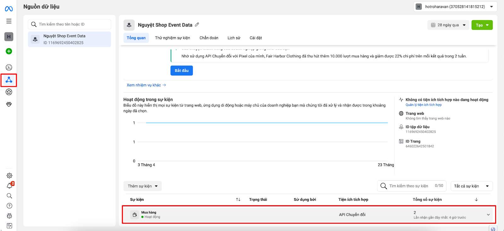Open the Chẩn đoán tab
This screenshot has width=504, height=231.
click(209, 38)
